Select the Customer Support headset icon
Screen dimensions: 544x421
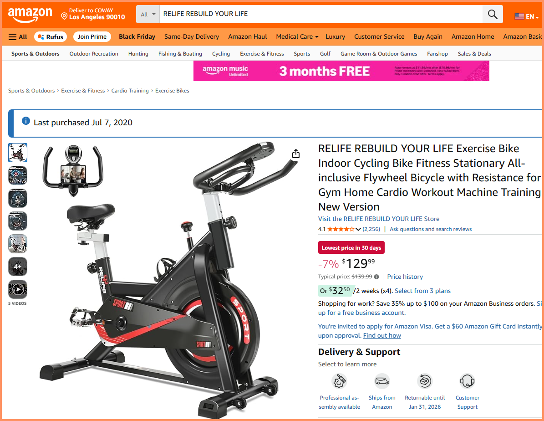point(468,381)
